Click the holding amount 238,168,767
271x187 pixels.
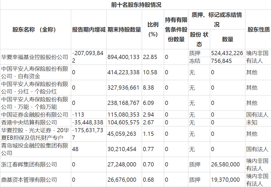pos(123,103)
